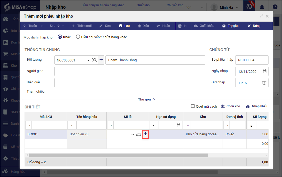The image size is (282, 177).
Task: Click the Khuyến mãi gift sidebar icon
Action: point(6,100)
